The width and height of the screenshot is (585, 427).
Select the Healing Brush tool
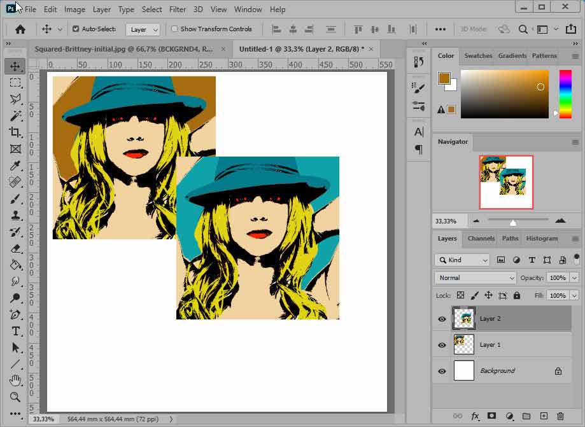click(x=15, y=182)
